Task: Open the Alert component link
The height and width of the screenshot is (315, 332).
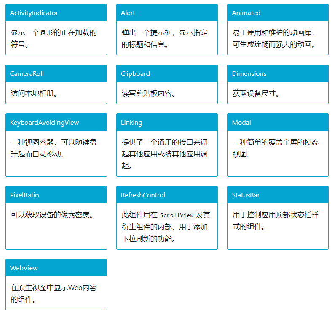Action: [128, 13]
